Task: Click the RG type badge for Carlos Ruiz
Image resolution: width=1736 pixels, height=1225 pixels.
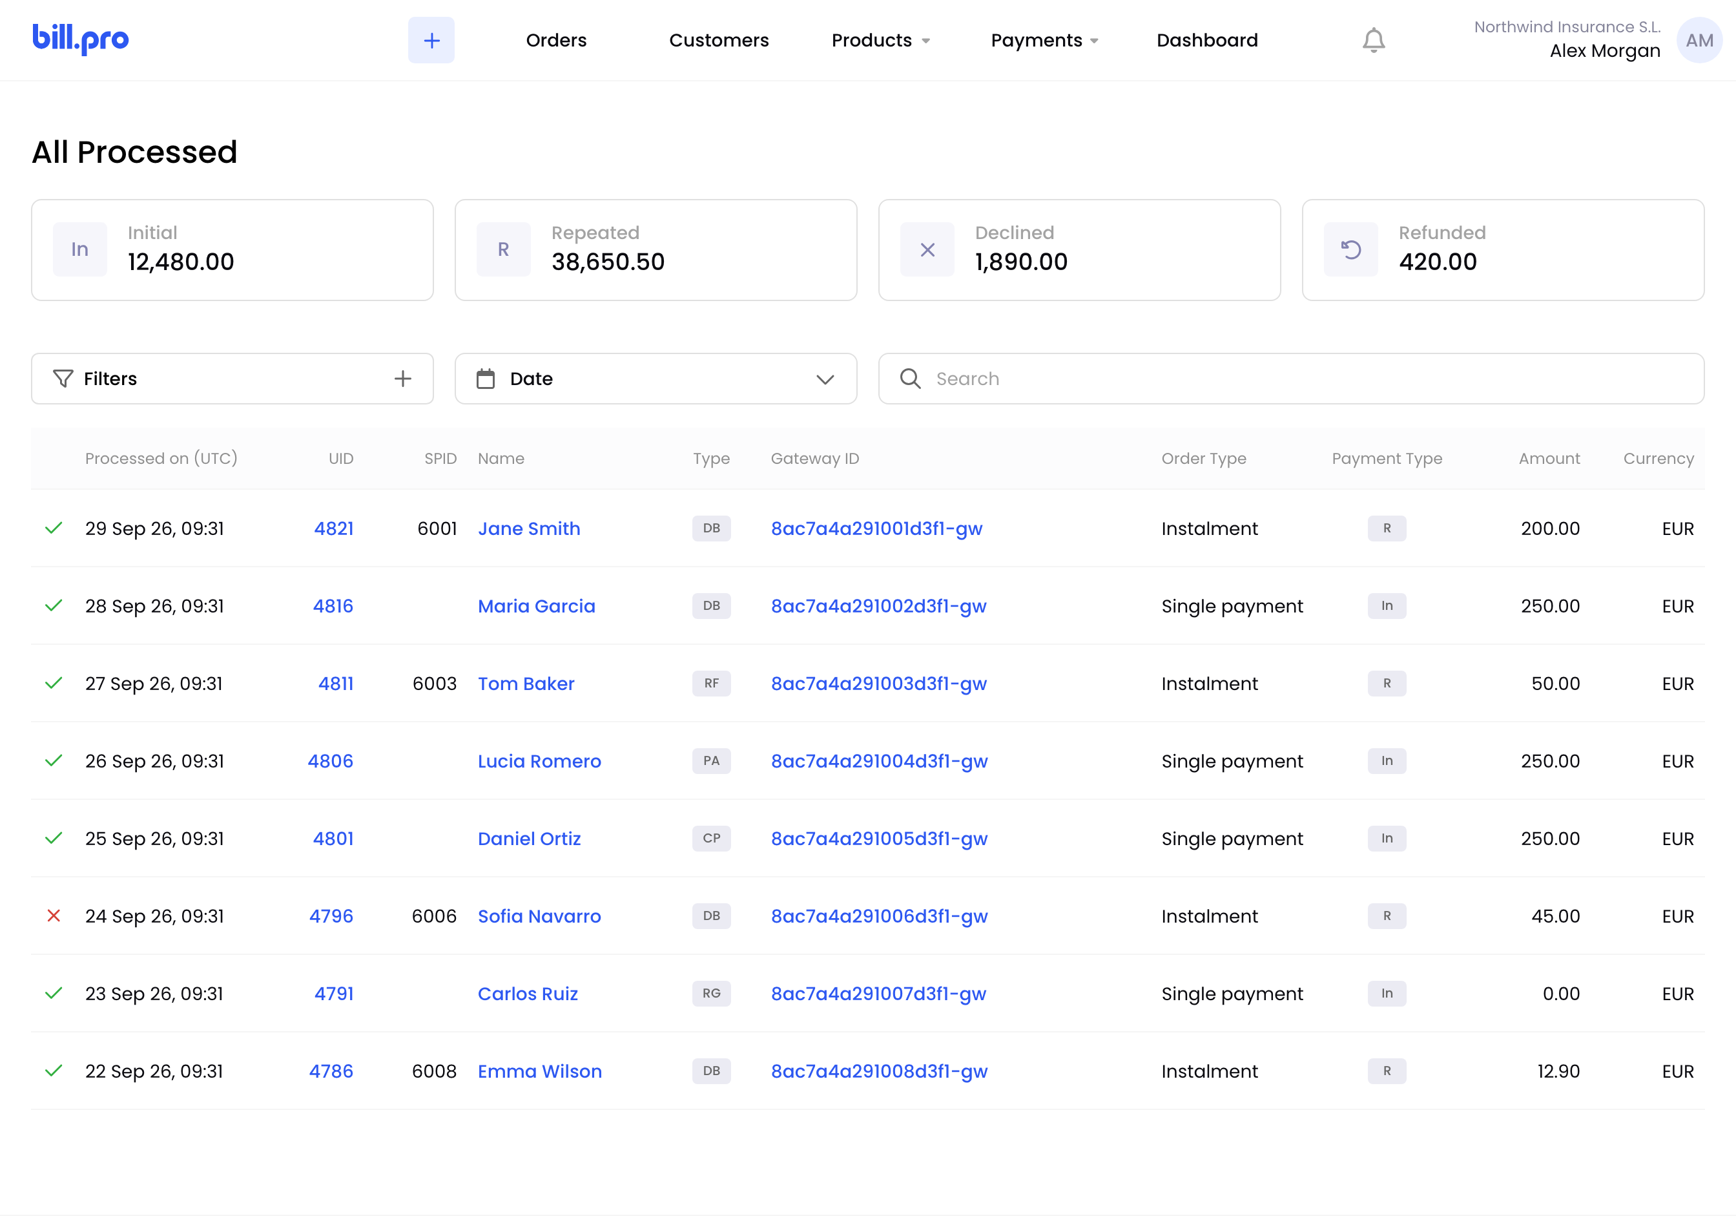Action: pyautogui.click(x=710, y=993)
